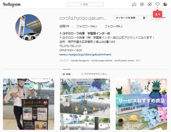This screenshot has width=171, height=132.
Task: Open collage post with WELCOME TO COROLLA HYOGO sign
Action: (x=85, y=104)
